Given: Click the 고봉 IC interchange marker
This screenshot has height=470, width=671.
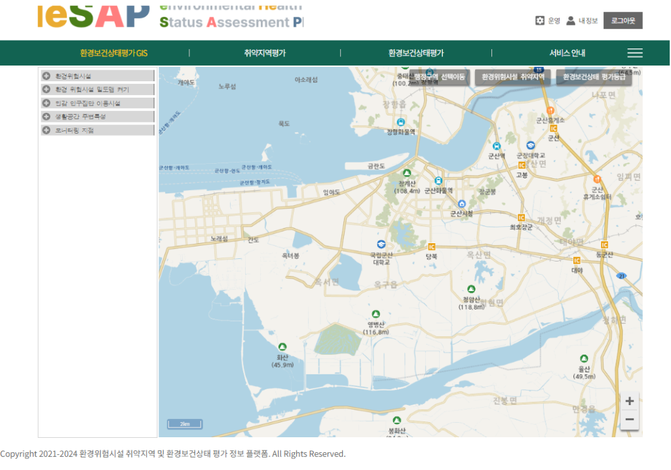Looking at the screenshot, I should pos(522,165).
